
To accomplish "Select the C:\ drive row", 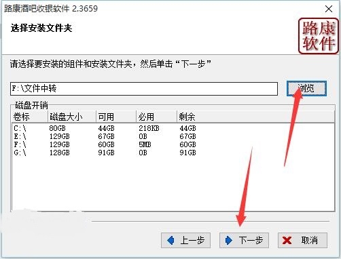I will [173, 128].
